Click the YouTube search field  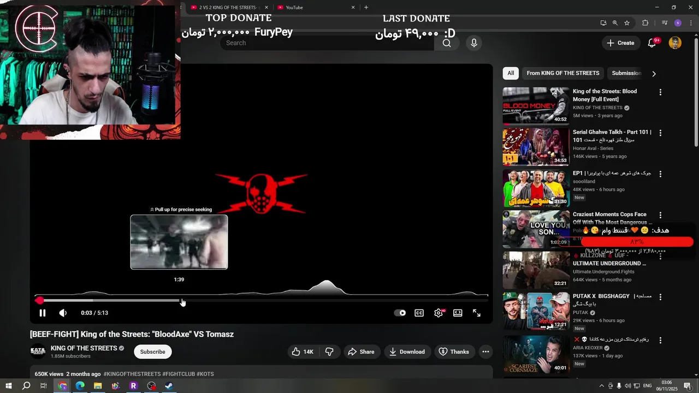[x=327, y=43]
